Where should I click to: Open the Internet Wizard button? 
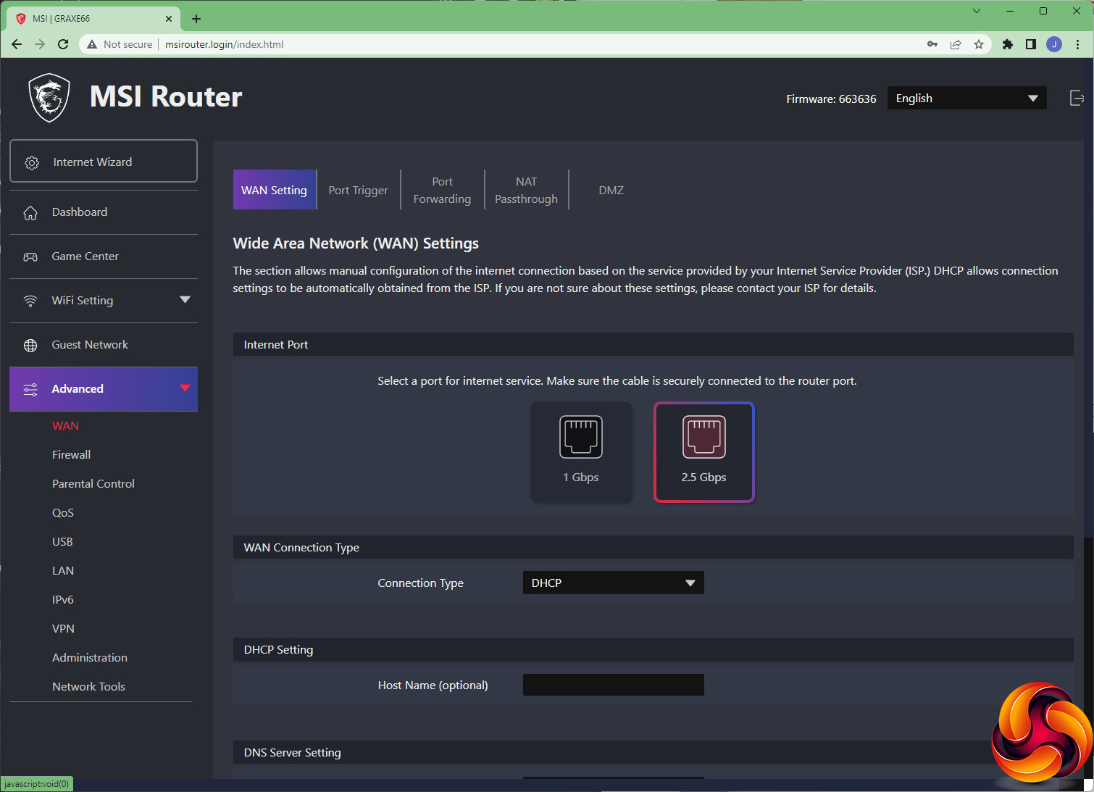[x=104, y=161]
